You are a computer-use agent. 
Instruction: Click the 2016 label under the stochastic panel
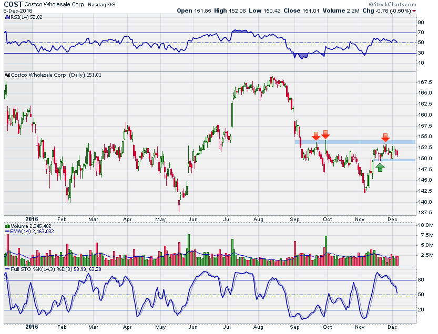click(x=32, y=327)
